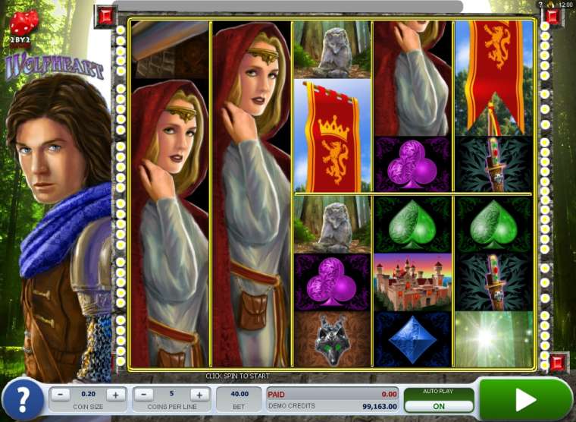The image size is (576, 422).
Task: Select the purple club on third reel
Action: (x=333, y=282)
